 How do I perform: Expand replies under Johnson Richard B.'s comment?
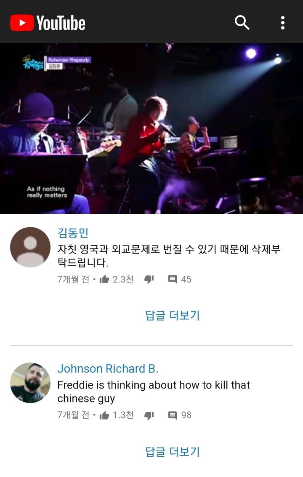click(x=172, y=452)
